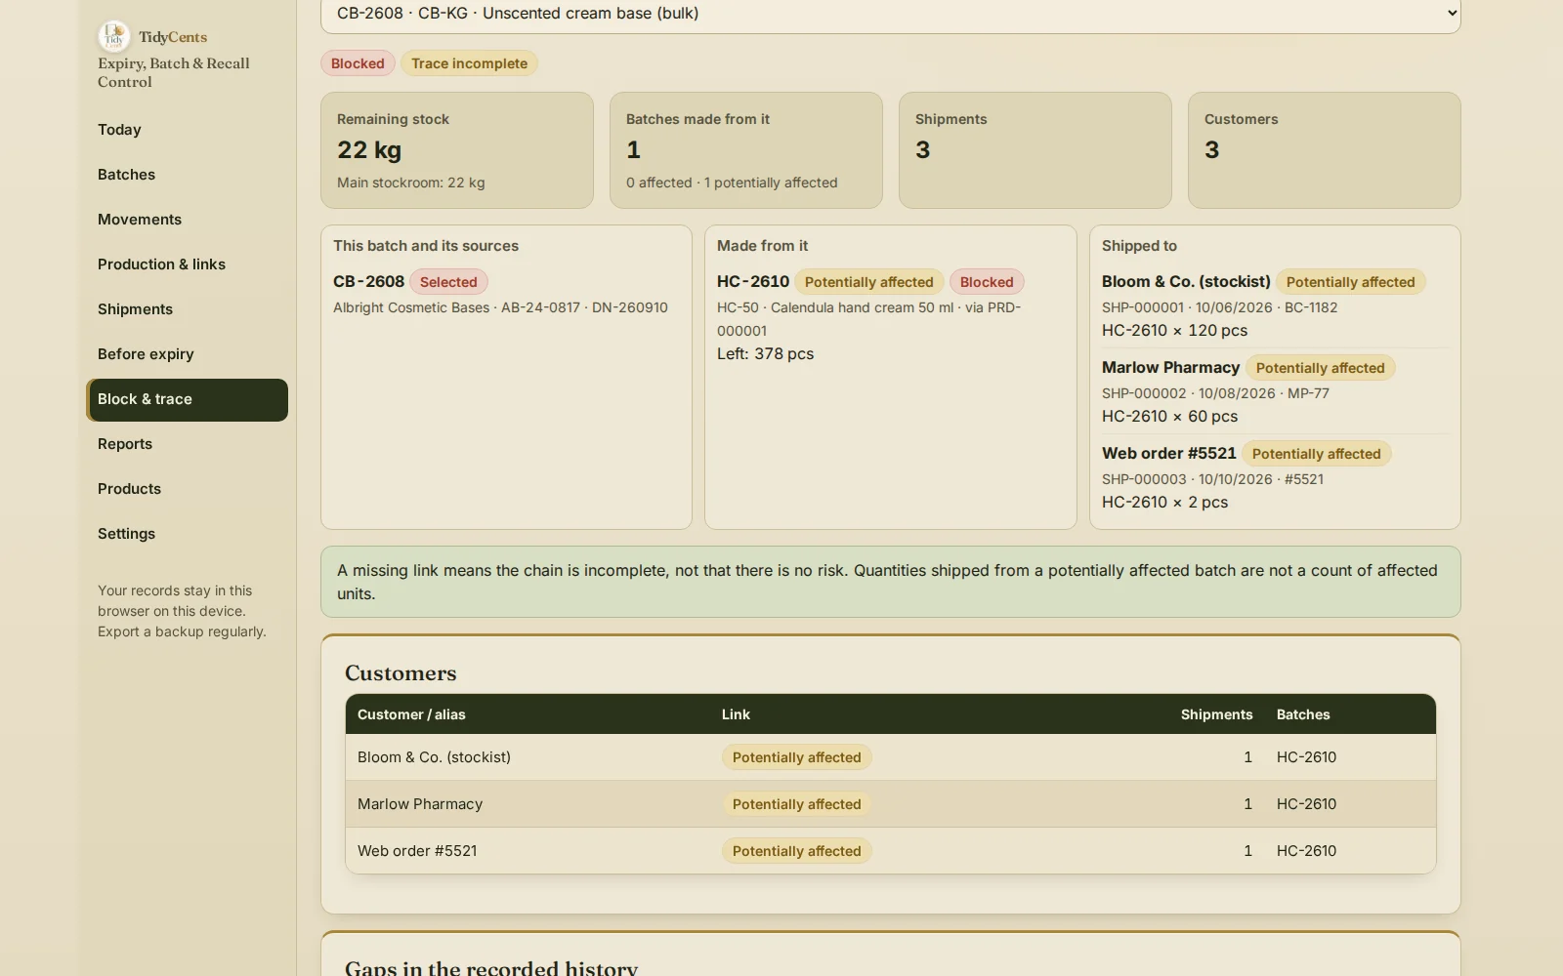
Task: Click the Shipments column header in Customers table
Action: [1216, 714]
